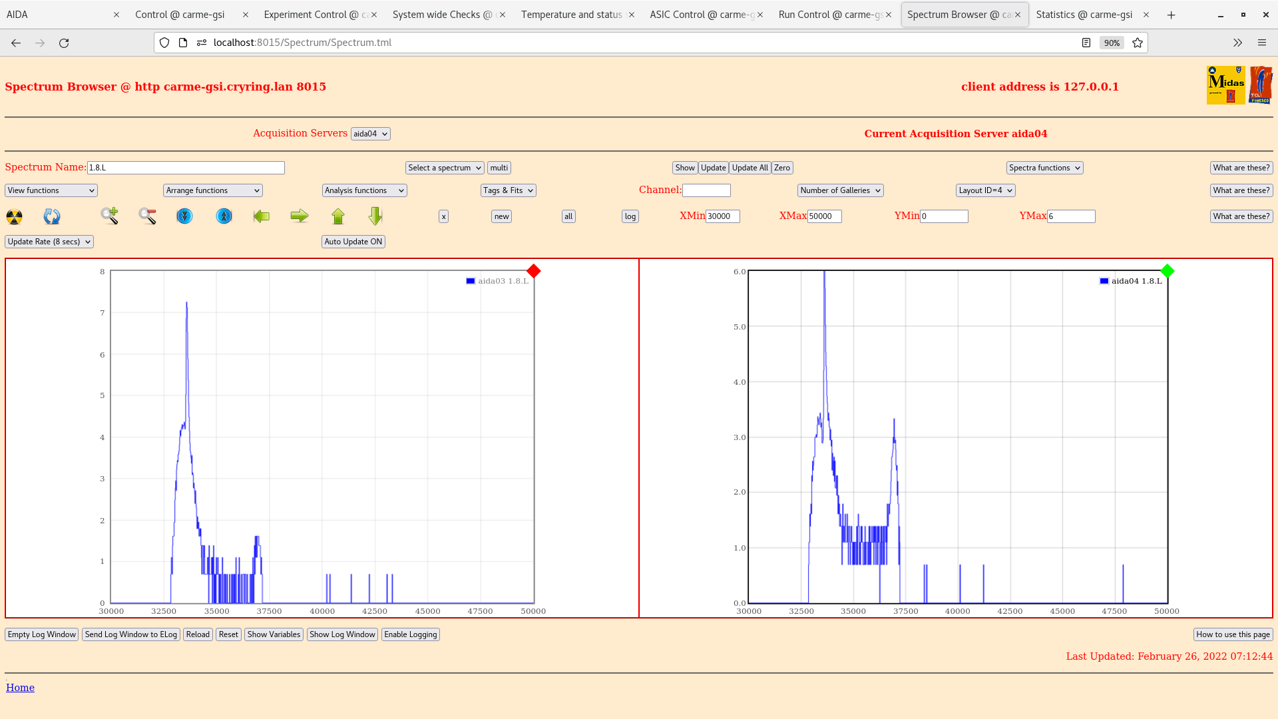Open the Select a spectrum dropdown
The width and height of the screenshot is (1278, 719).
[x=445, y=168]
